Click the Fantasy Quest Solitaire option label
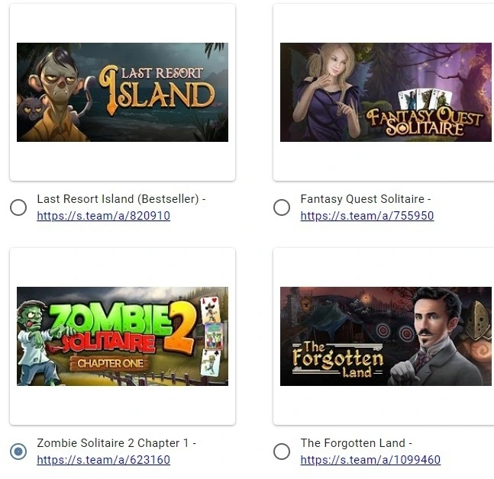 (x=366, y=199)
